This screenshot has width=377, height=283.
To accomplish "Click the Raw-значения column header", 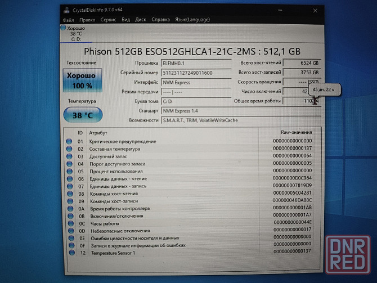I will click(296, 132).
